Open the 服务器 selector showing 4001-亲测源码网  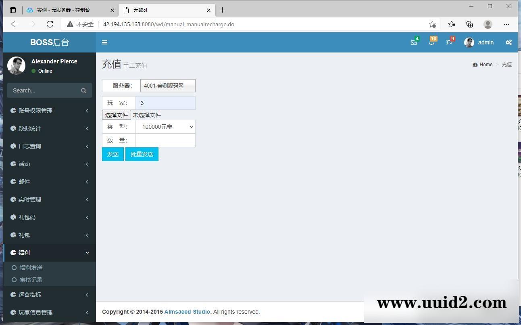[167, 86]
